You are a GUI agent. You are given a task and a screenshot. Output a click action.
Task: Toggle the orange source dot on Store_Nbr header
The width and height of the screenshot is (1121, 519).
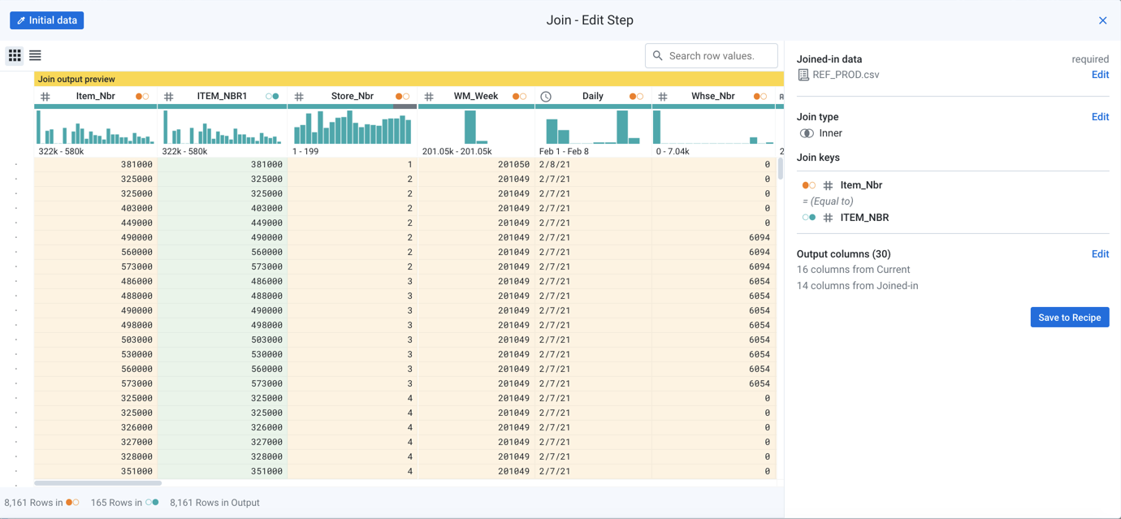point(397,95)
